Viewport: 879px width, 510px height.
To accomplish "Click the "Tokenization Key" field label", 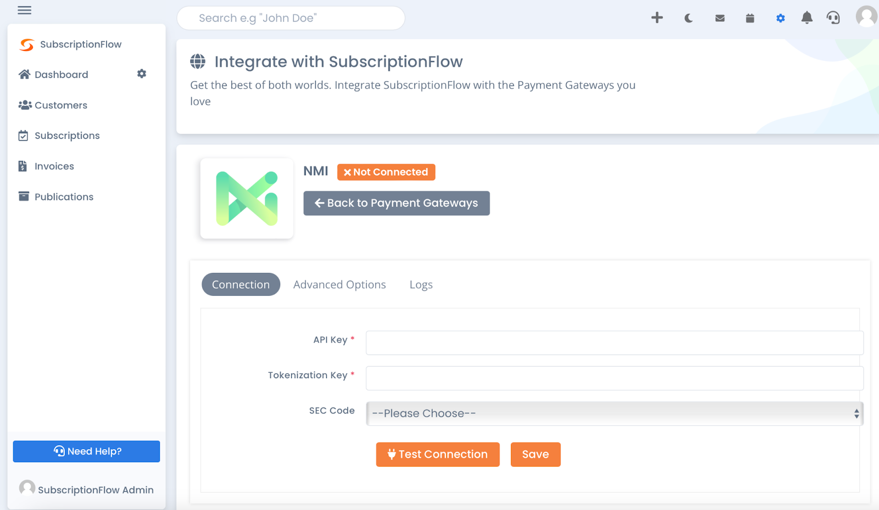I will point(308,375).
